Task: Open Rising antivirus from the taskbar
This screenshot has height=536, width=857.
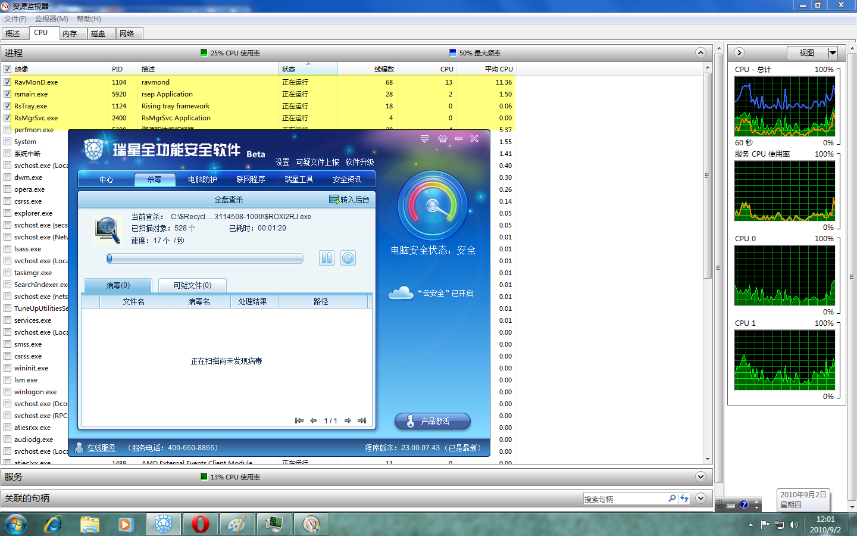Action: (164, 524)
